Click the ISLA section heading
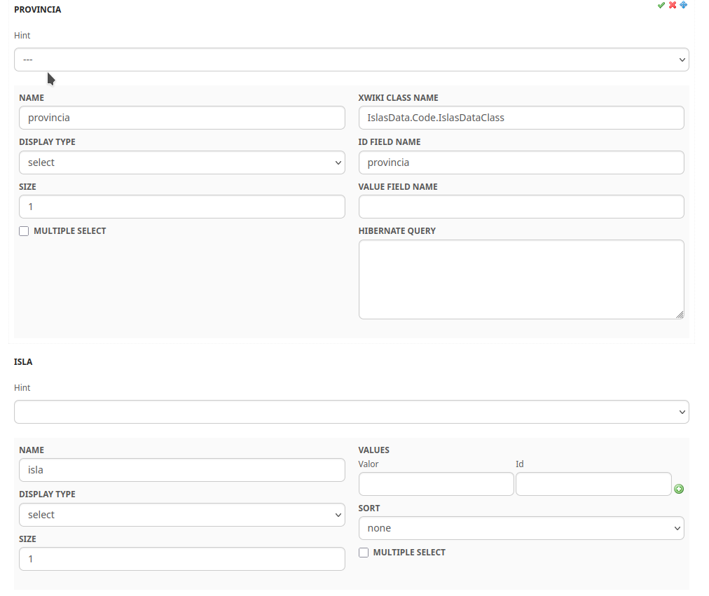The width and height of the screenshot is (709, 596). tap(23, 362)
